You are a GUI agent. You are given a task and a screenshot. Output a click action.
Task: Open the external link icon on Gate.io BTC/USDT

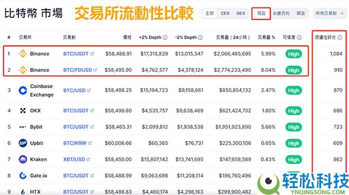[x=92, y=176]
